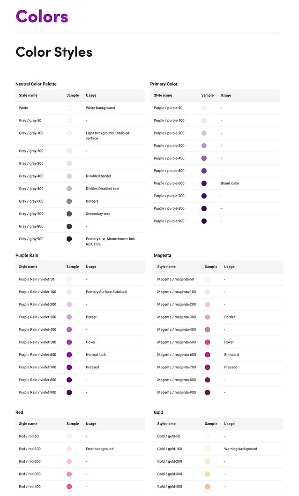
Task: Click the Magenta / magenta-600 Standard swatch
Action: 208,355
